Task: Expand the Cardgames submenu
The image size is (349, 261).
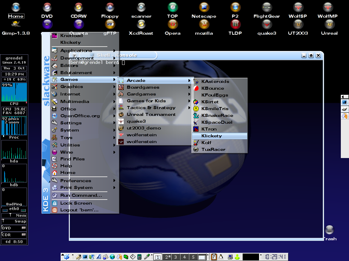Action: 154,94
